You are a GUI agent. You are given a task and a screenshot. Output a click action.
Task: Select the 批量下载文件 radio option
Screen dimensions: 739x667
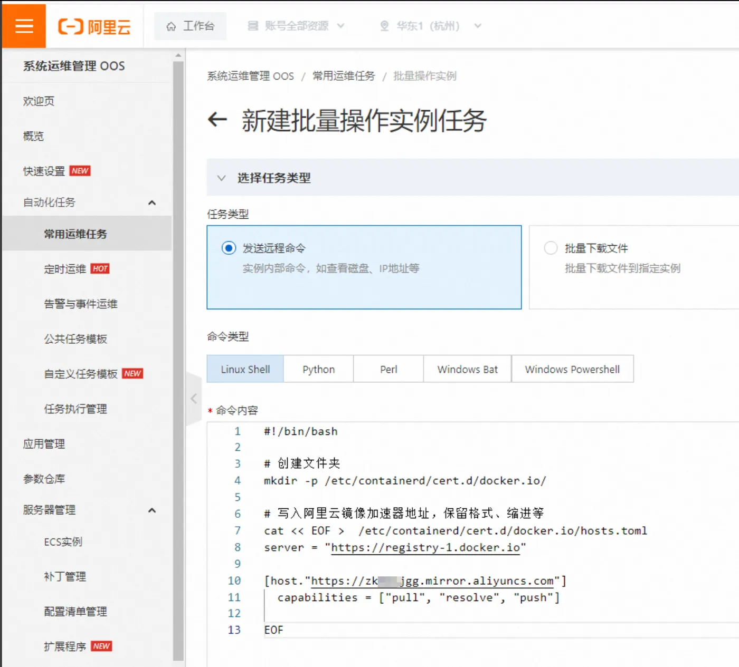pyautogui.click(x=551, y=248)
